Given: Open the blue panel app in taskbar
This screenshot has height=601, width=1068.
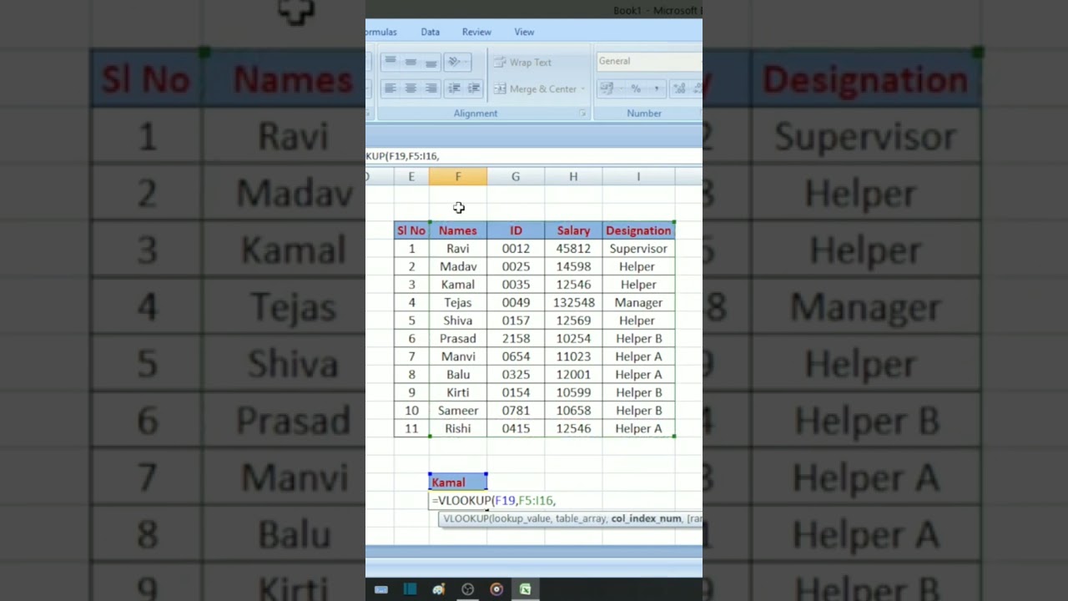Looking at the screenshot, I should point(410,589).
